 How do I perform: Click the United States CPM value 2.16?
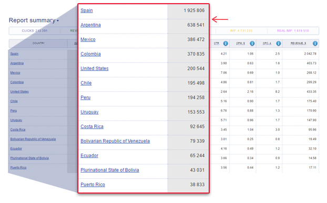pyautogui.click(x=250, y=91)
